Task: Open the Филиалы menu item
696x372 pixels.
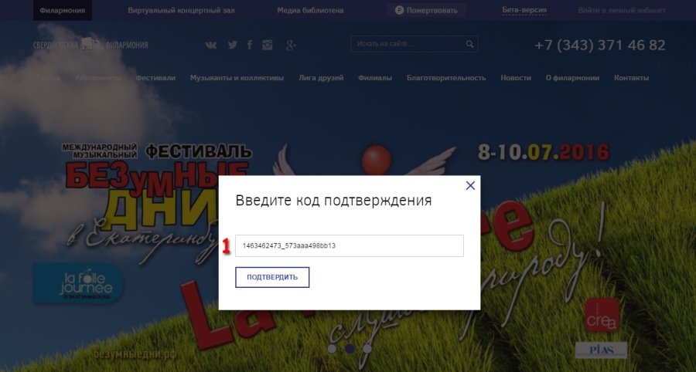Action: [x=374, y=78]
